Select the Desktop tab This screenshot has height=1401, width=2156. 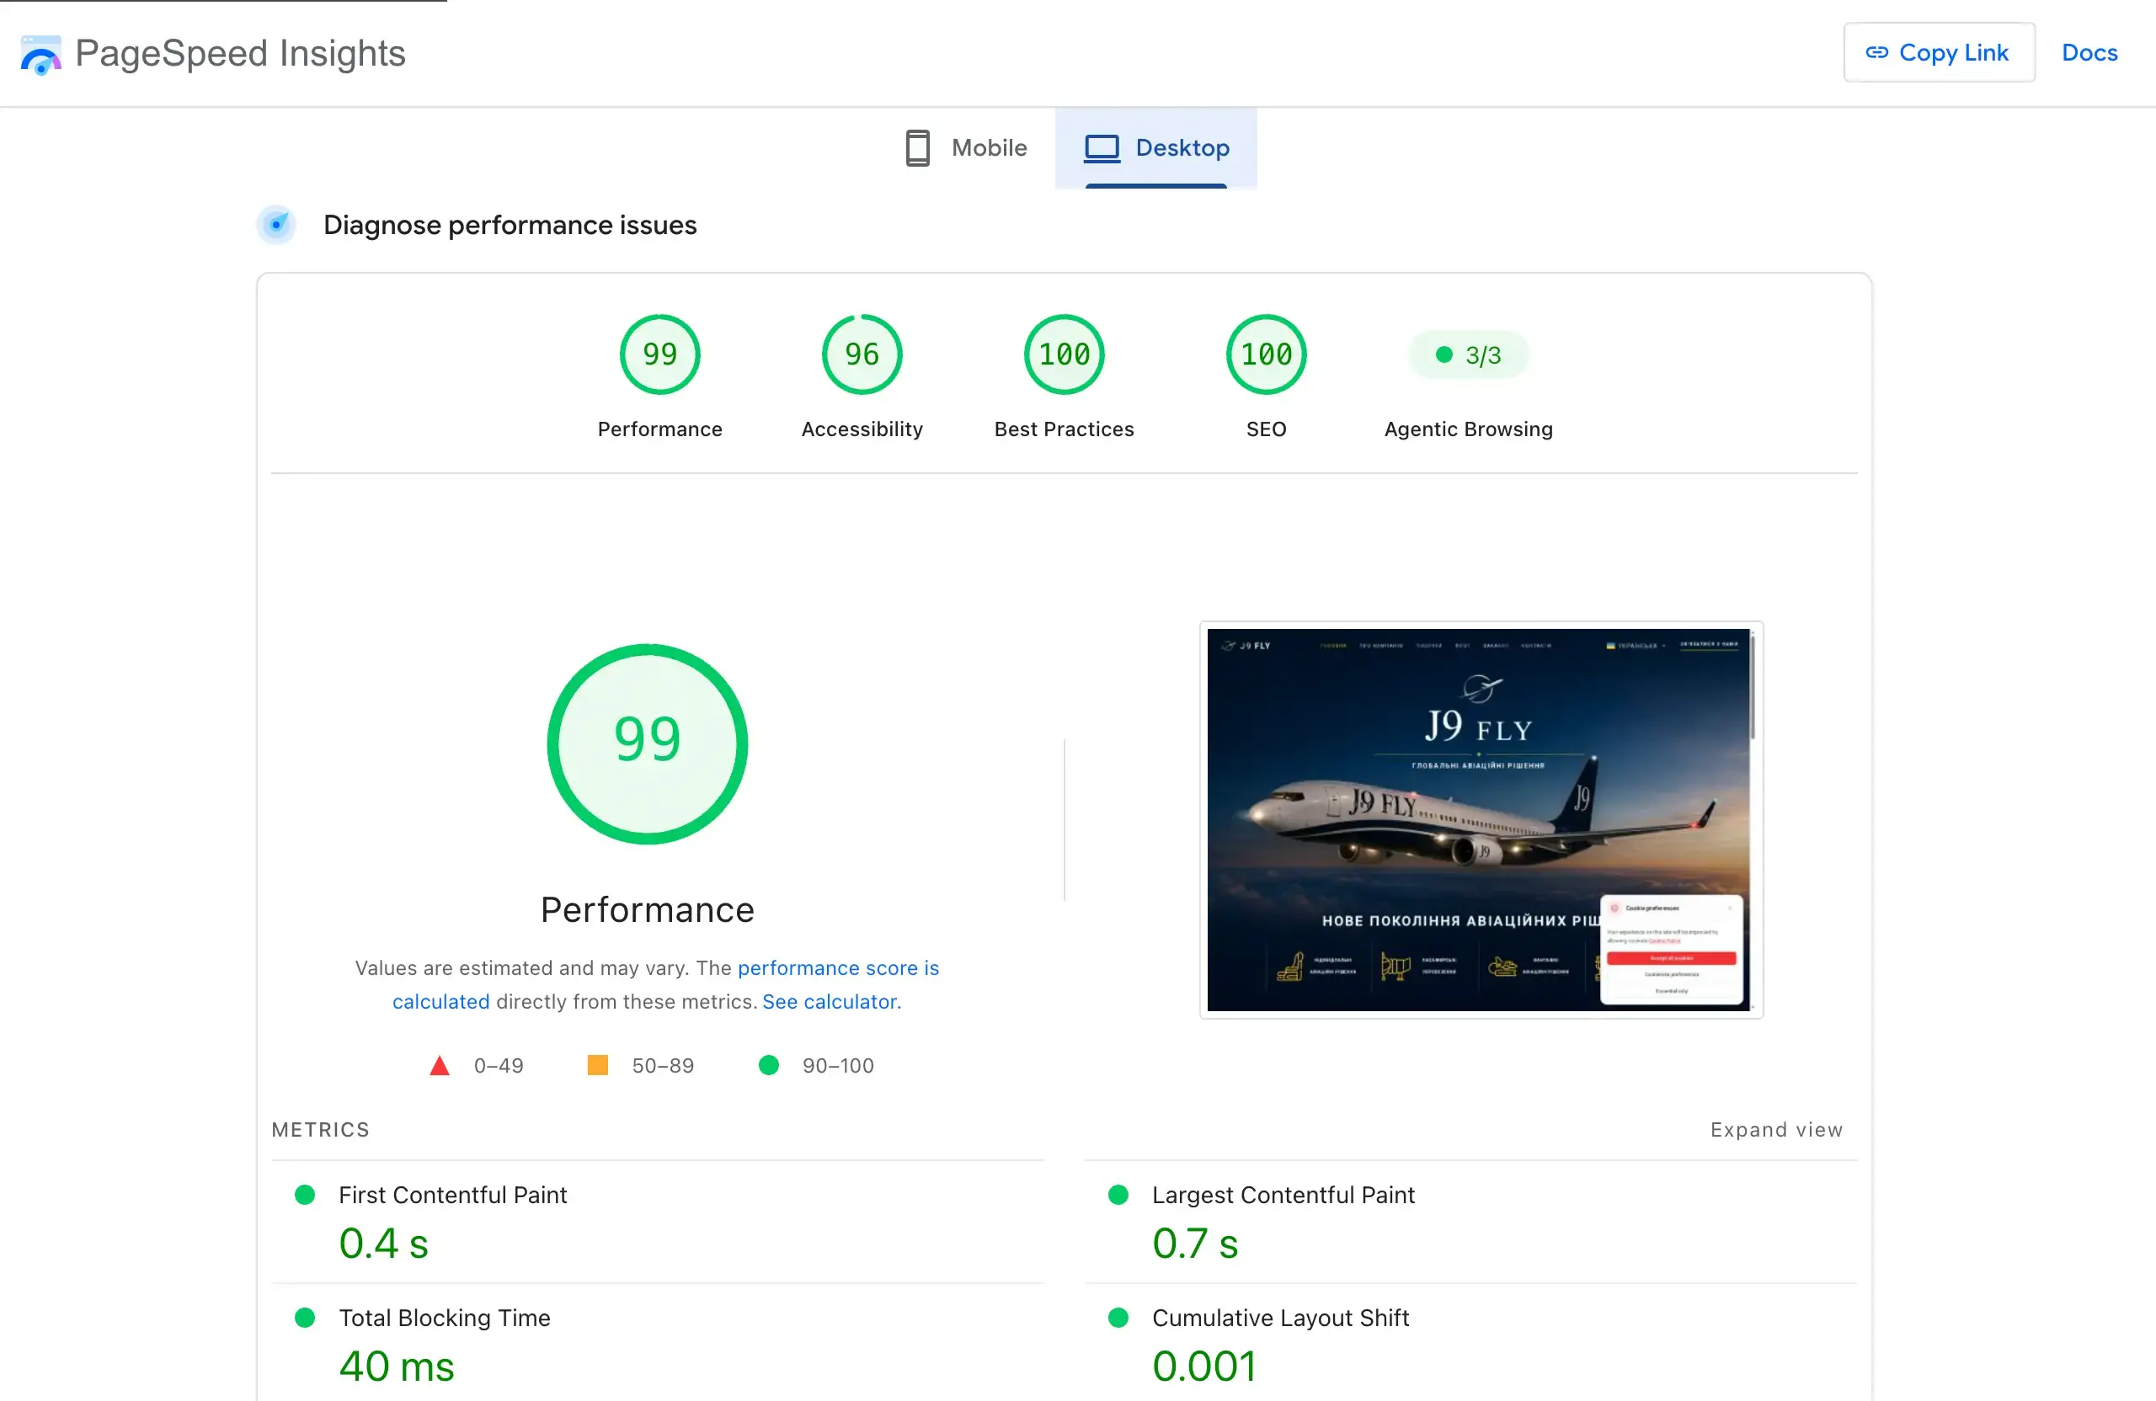(x=1156, y=147)
